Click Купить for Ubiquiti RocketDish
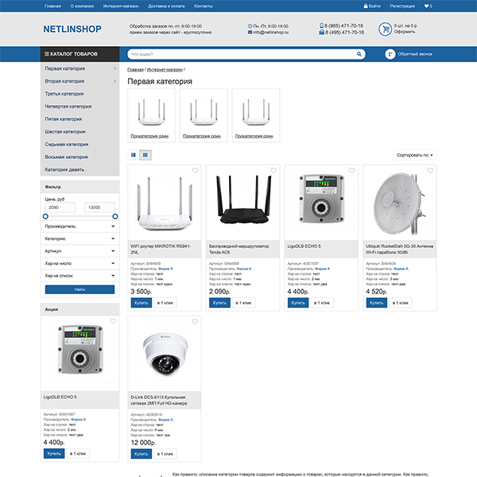477x477 pixels. [377, 303]
